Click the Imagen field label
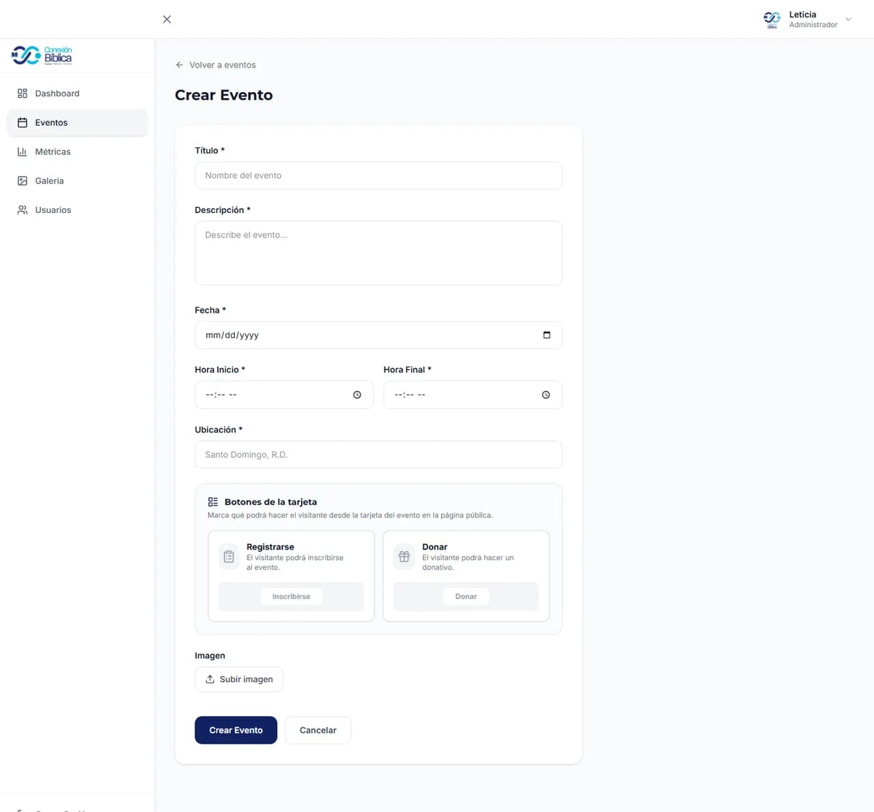This screenshot has width=874, height=812. pyautogui.click(x=210, y=656)
